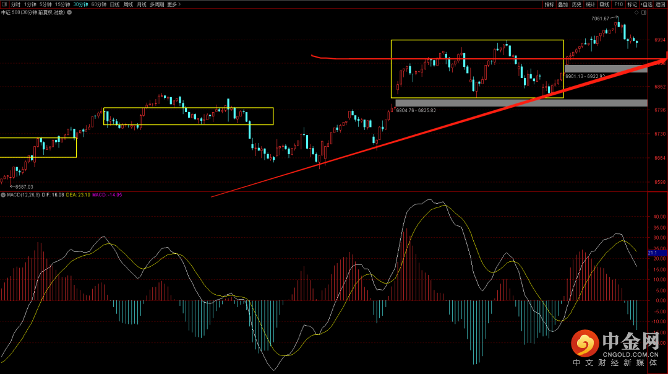Select the 1分钟 period tab
The height and width of the screenshot is (374, 668).
[x=30, y=4]
